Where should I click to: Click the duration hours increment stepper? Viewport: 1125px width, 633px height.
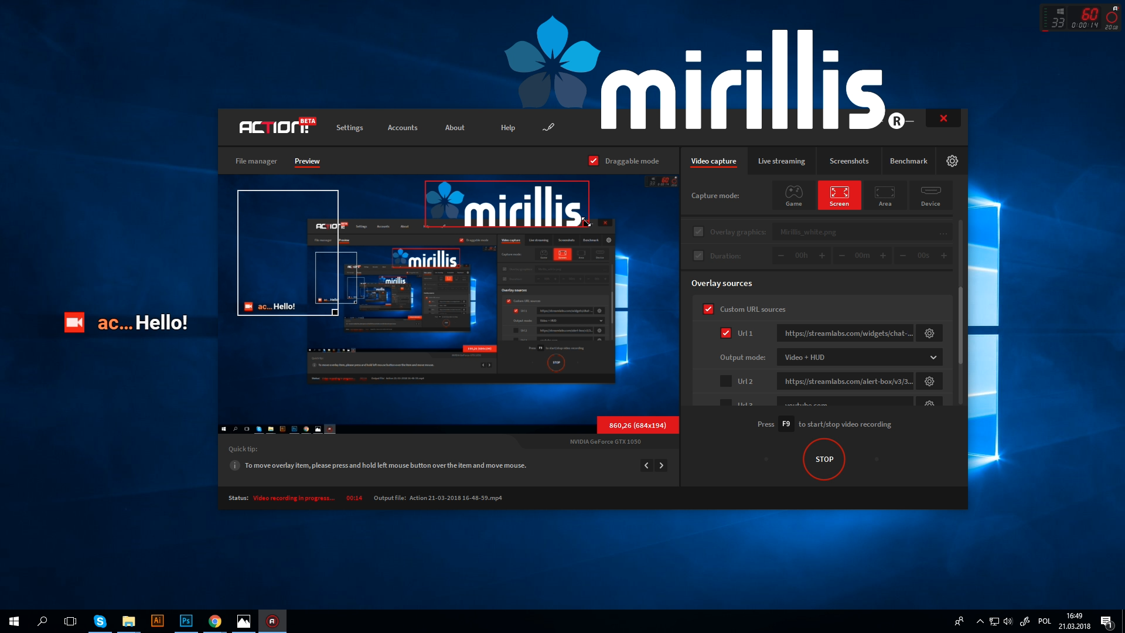[x=822, y=255]
